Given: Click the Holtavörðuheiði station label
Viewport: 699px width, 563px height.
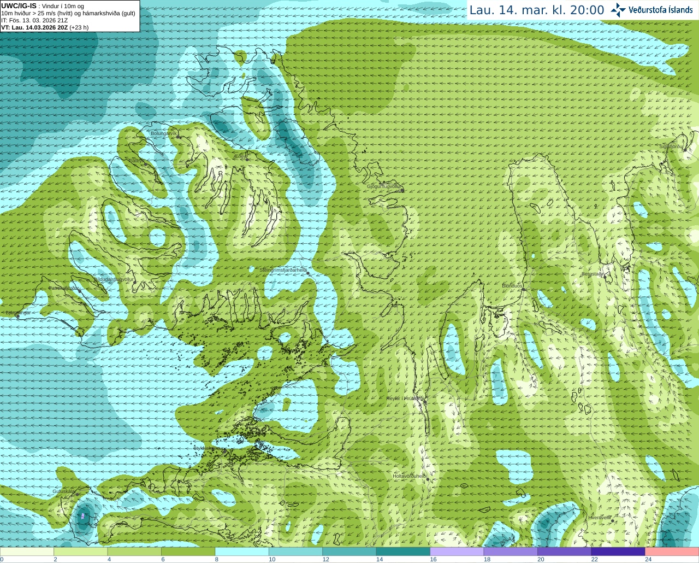Looking at the screenshot, I should click(410, 476).
